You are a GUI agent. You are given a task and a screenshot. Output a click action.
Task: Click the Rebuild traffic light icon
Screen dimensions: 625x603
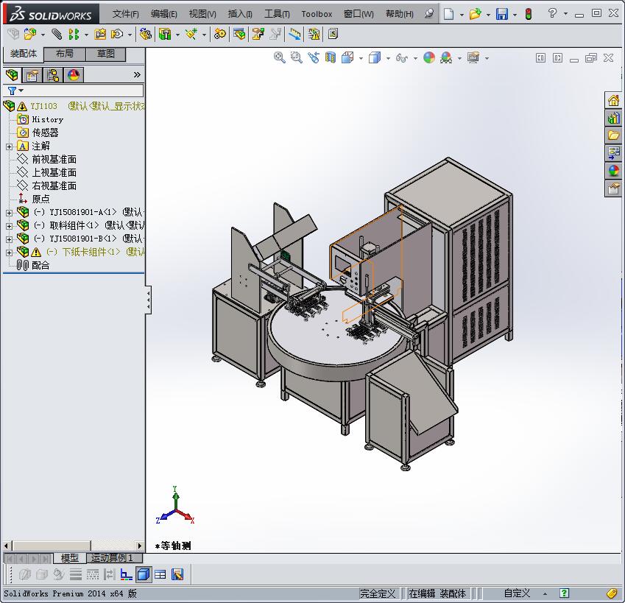pyautogui.click(x=529, y=14)
